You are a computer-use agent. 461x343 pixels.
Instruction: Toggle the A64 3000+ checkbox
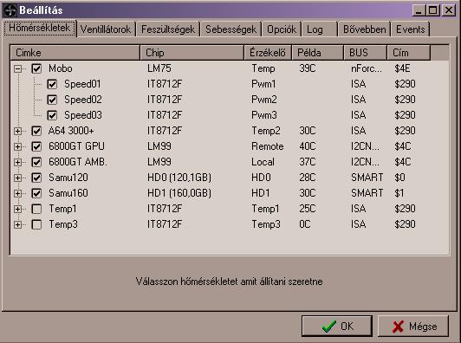pyautogui.click(x=36, y=131)
